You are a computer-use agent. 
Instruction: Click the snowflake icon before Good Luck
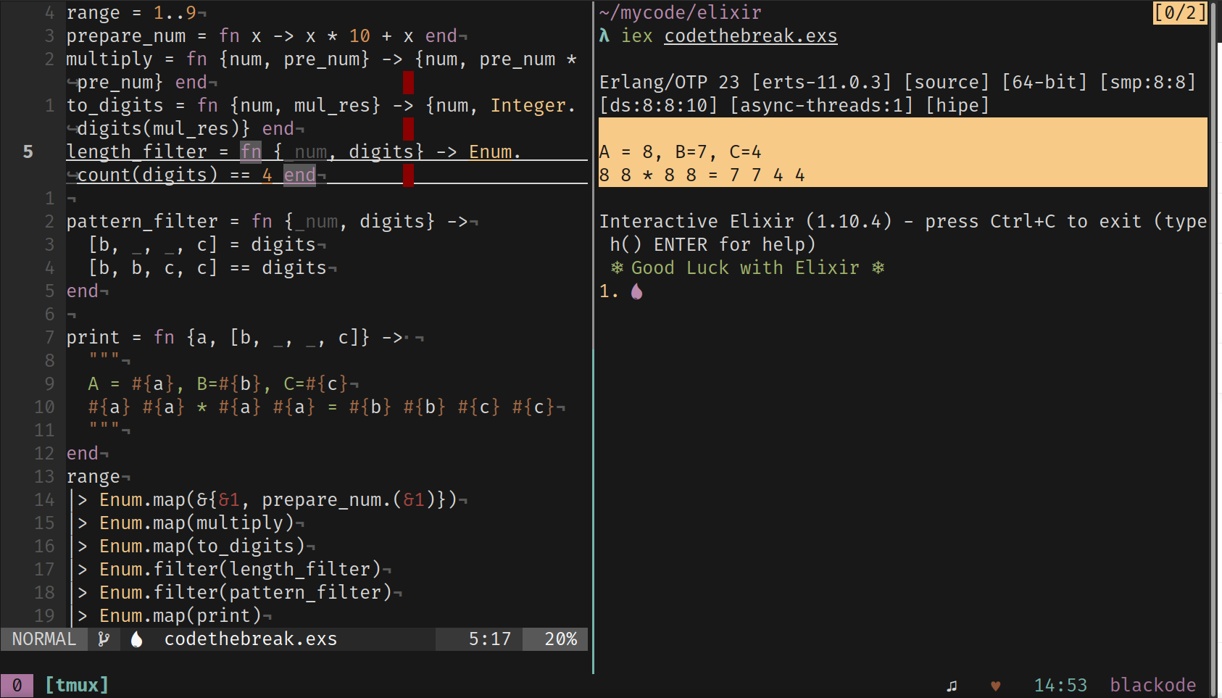coord(617,267)
